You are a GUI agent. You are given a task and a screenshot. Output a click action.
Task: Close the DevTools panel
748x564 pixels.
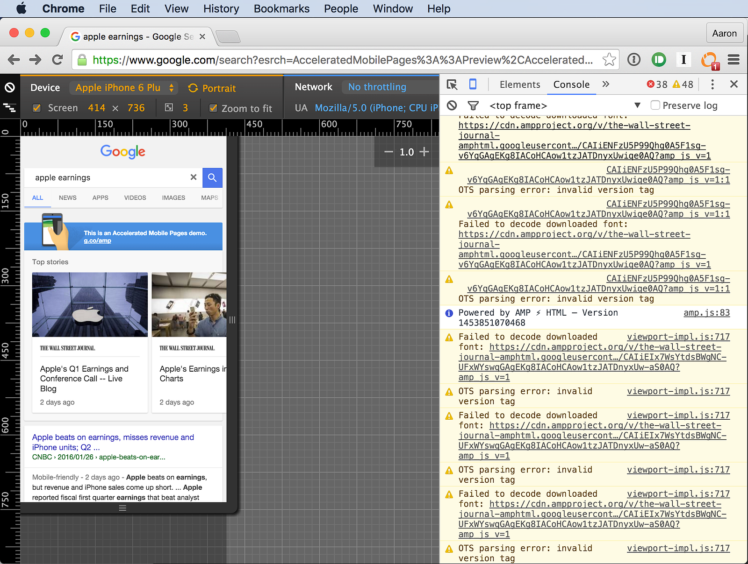[x=734, y=84]
